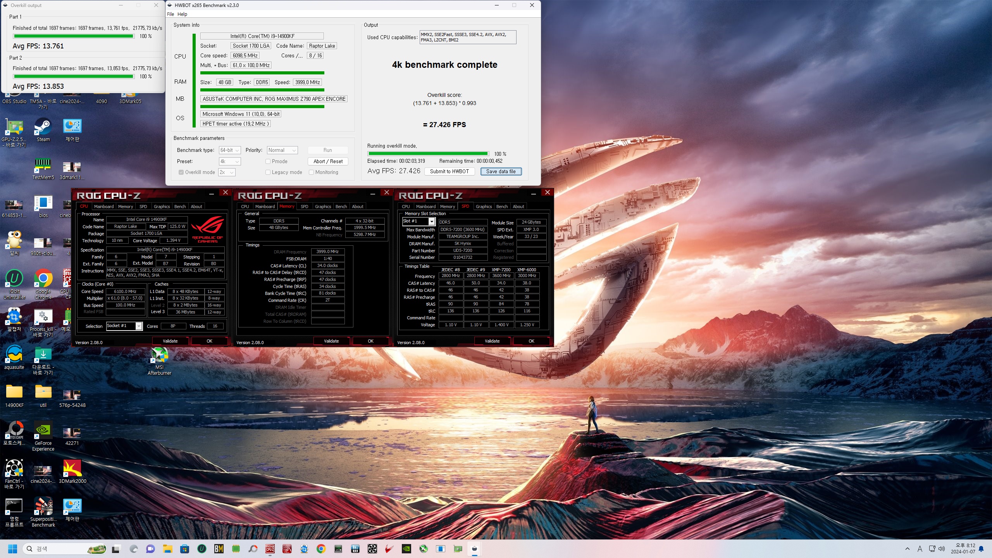Open the IObit Uninstaller desktop icon
Viewport: 992px width, 558px height.
[x=14, y=284]
